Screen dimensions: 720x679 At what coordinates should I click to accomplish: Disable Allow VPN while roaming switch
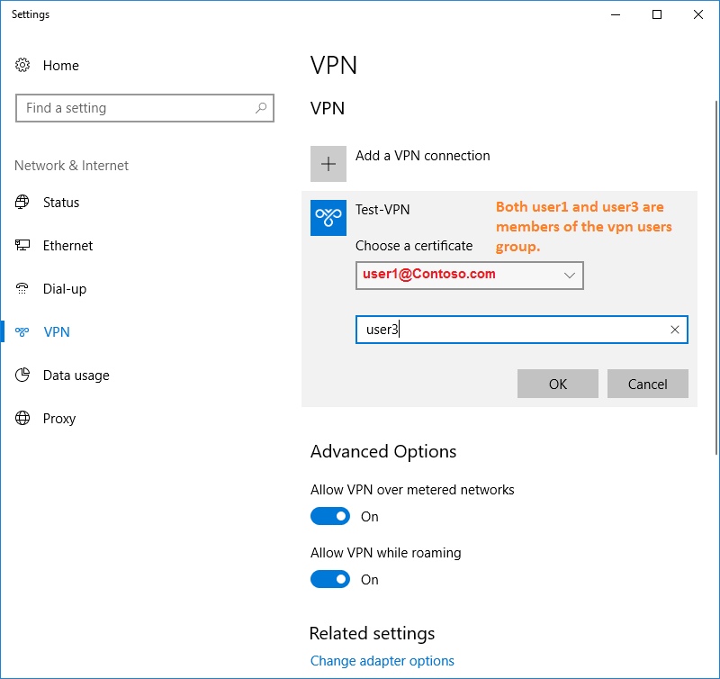pyautogui.click(x=330, y=579)
